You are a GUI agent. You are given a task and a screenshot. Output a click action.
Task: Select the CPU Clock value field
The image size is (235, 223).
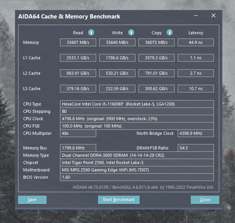point(137,119)
